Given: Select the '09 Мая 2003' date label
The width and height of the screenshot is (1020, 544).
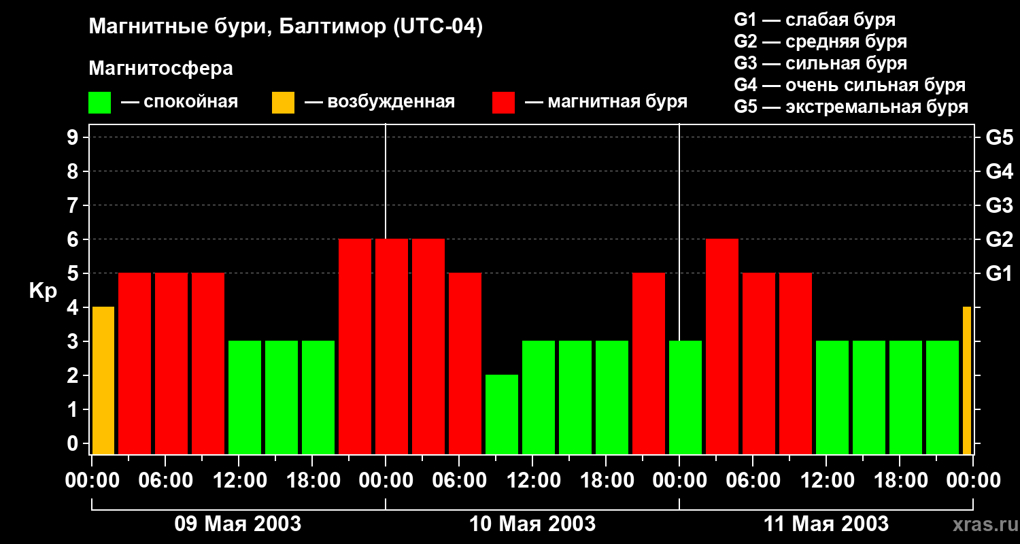Looking at the screenshot, I should 238,524.
